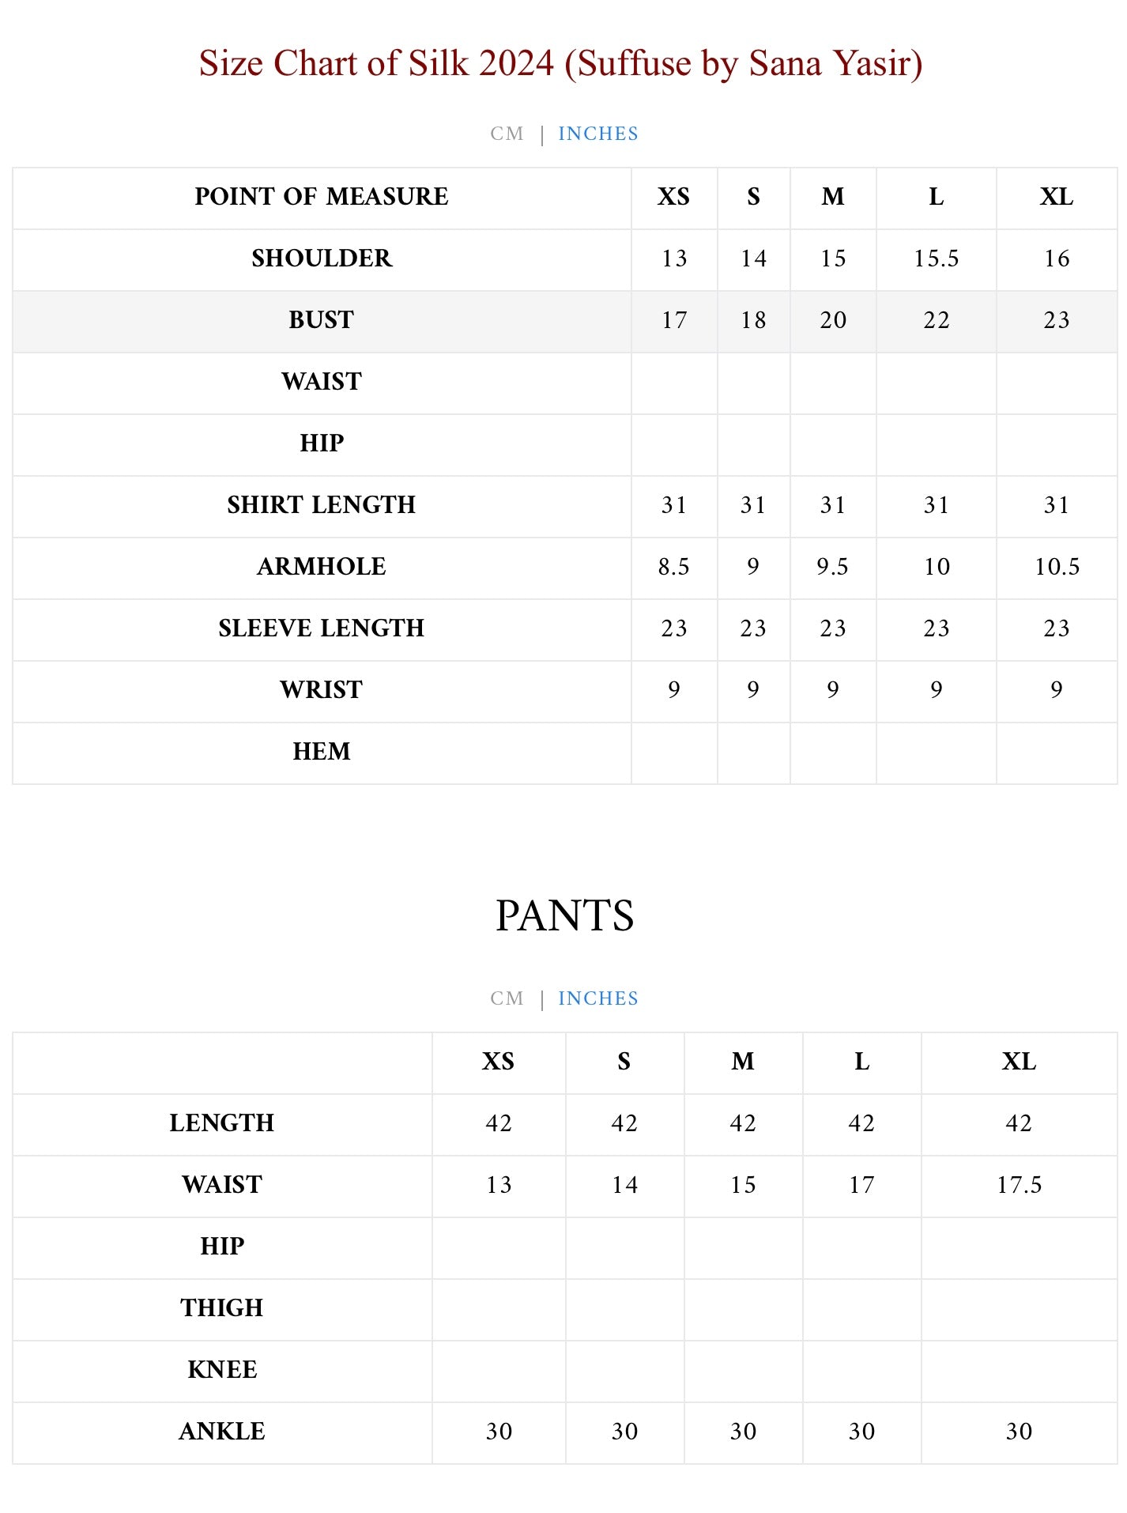Screen dimensions: 1127x1513
Task: Click the HEM row label
Action: tap(322, 752)
